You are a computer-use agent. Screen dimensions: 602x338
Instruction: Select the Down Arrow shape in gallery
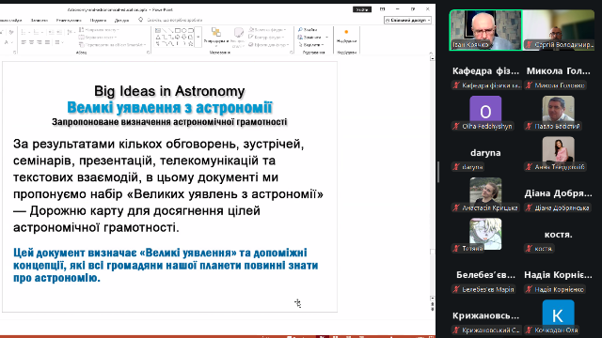[x=184, y=38]
